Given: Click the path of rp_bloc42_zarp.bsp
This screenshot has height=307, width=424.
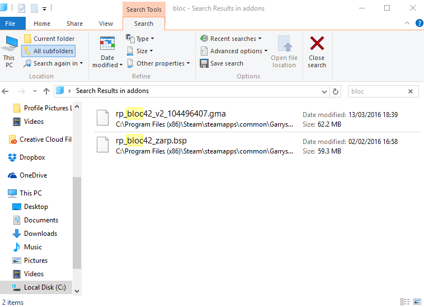Looking at the screenshot, I should pos(204,151).
